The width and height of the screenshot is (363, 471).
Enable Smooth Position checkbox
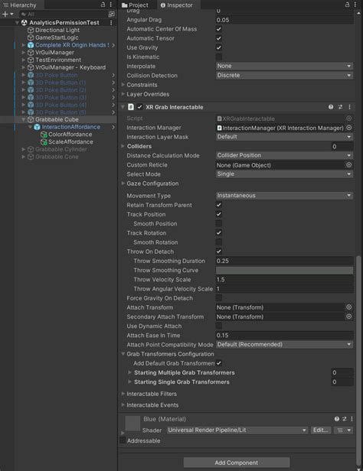pos(218,223)
